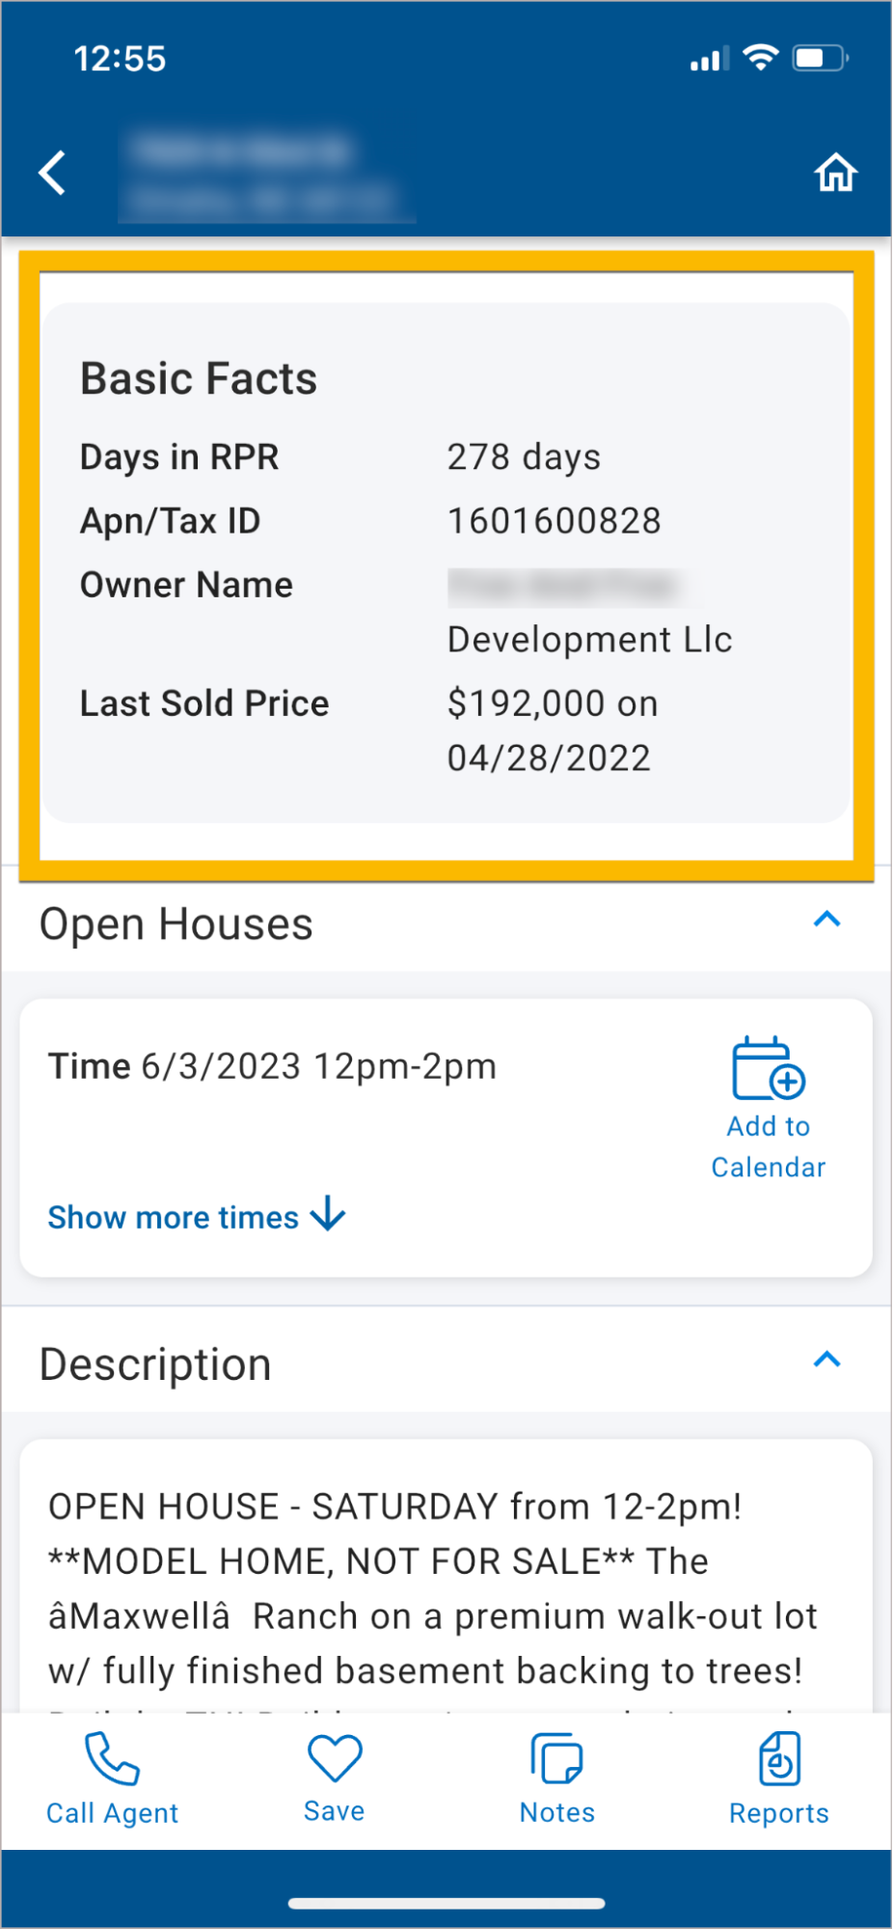
Task: Go to home via house icon
Action: [x=835, y=174]
